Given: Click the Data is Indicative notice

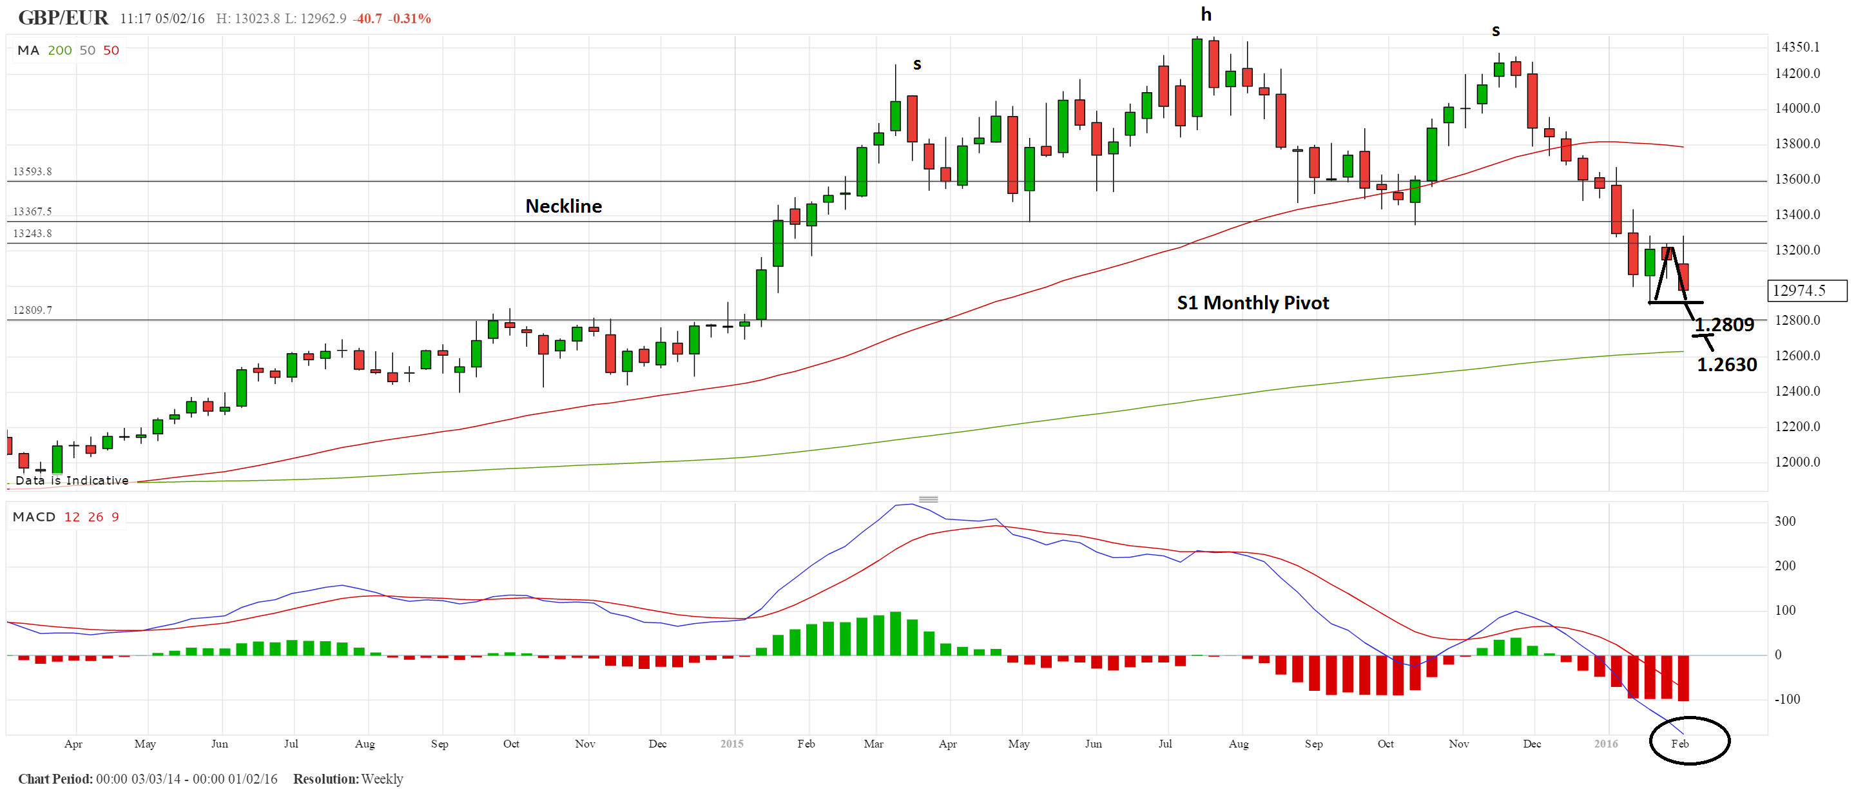Looking at the screenshot, I should [x=72, y=480].
